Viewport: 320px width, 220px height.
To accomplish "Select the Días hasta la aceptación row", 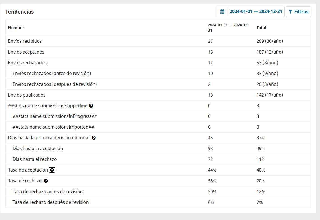I will coord(38,148).
